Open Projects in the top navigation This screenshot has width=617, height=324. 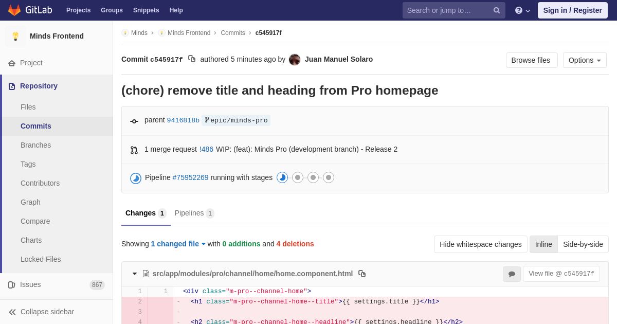(78, 10)
